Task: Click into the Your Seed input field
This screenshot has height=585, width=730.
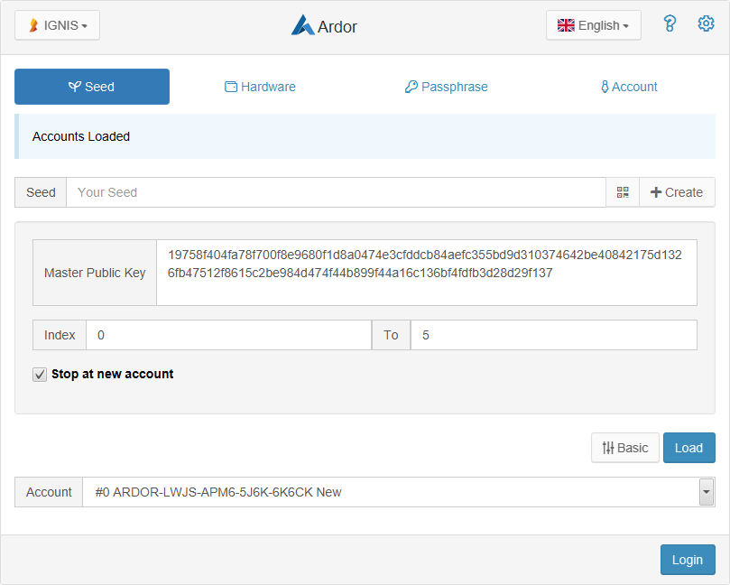Action: pyautogui.click(x=336, y=192)
